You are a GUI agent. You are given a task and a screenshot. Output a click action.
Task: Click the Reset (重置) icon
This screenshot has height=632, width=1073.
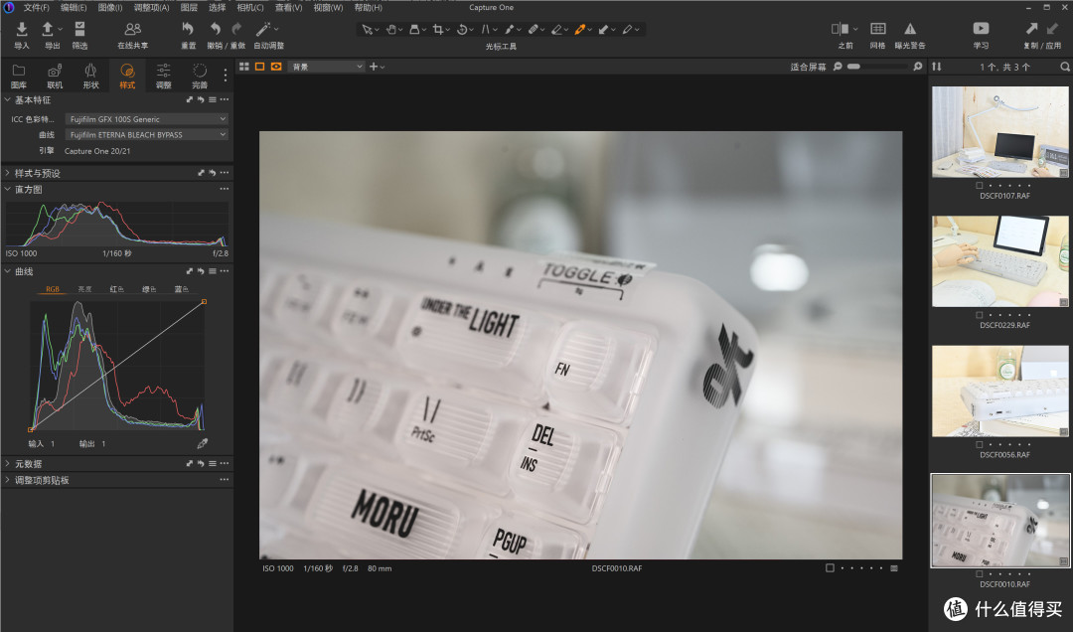188,29
